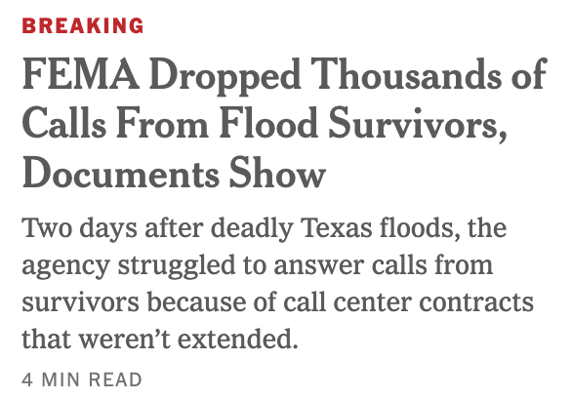Click the summary line beginning Two days after
Image resolution: width=572 pixels, height=400 pixels.
coord(265,229)
